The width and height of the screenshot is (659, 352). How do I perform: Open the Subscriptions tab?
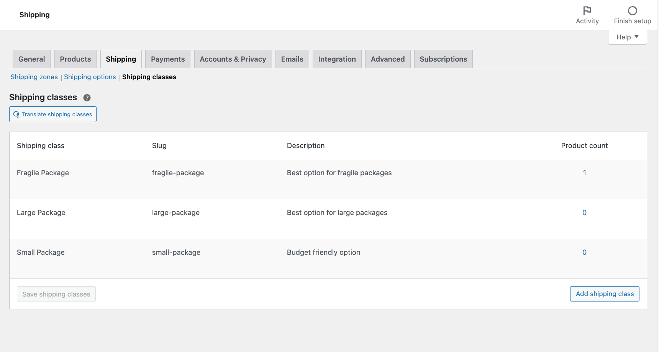tap(443, 59)
